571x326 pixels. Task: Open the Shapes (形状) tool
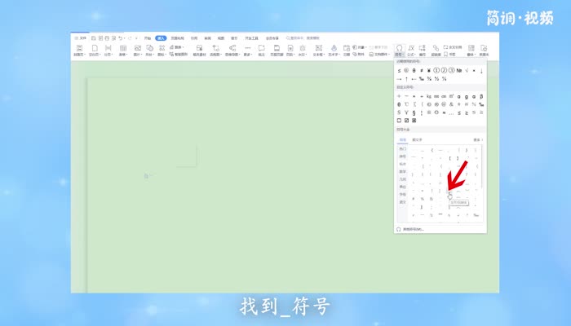pyautogui.click(x=150, y=51)
